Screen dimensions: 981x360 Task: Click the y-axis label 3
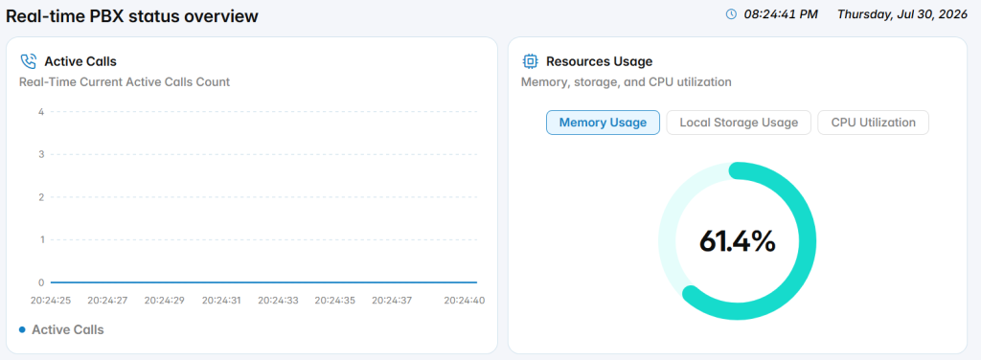coord(40,154)
